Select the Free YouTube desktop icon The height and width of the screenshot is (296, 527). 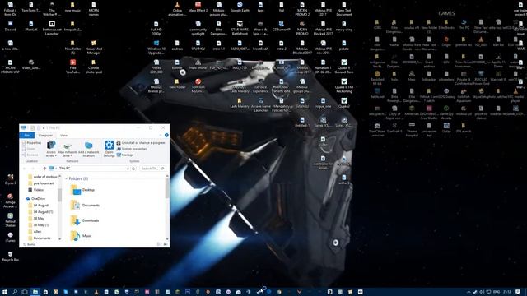point(73,67)
